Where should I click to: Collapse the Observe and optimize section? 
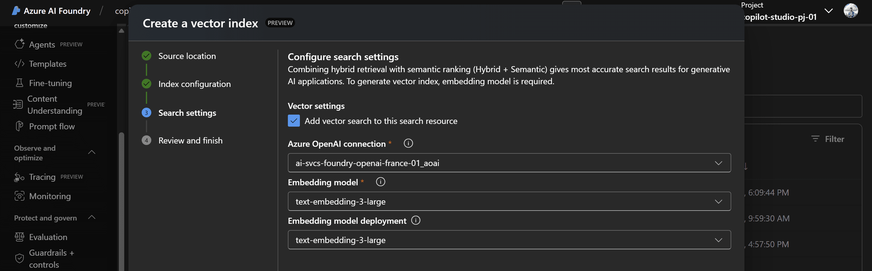pyautogui.click(x=92, y=152)
